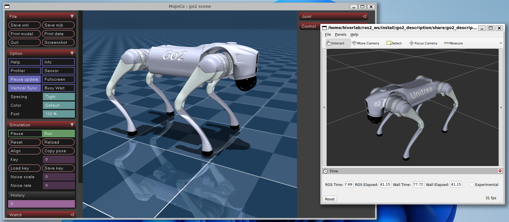Expand the Joint section
509x222 pixels.
(334, 16)
